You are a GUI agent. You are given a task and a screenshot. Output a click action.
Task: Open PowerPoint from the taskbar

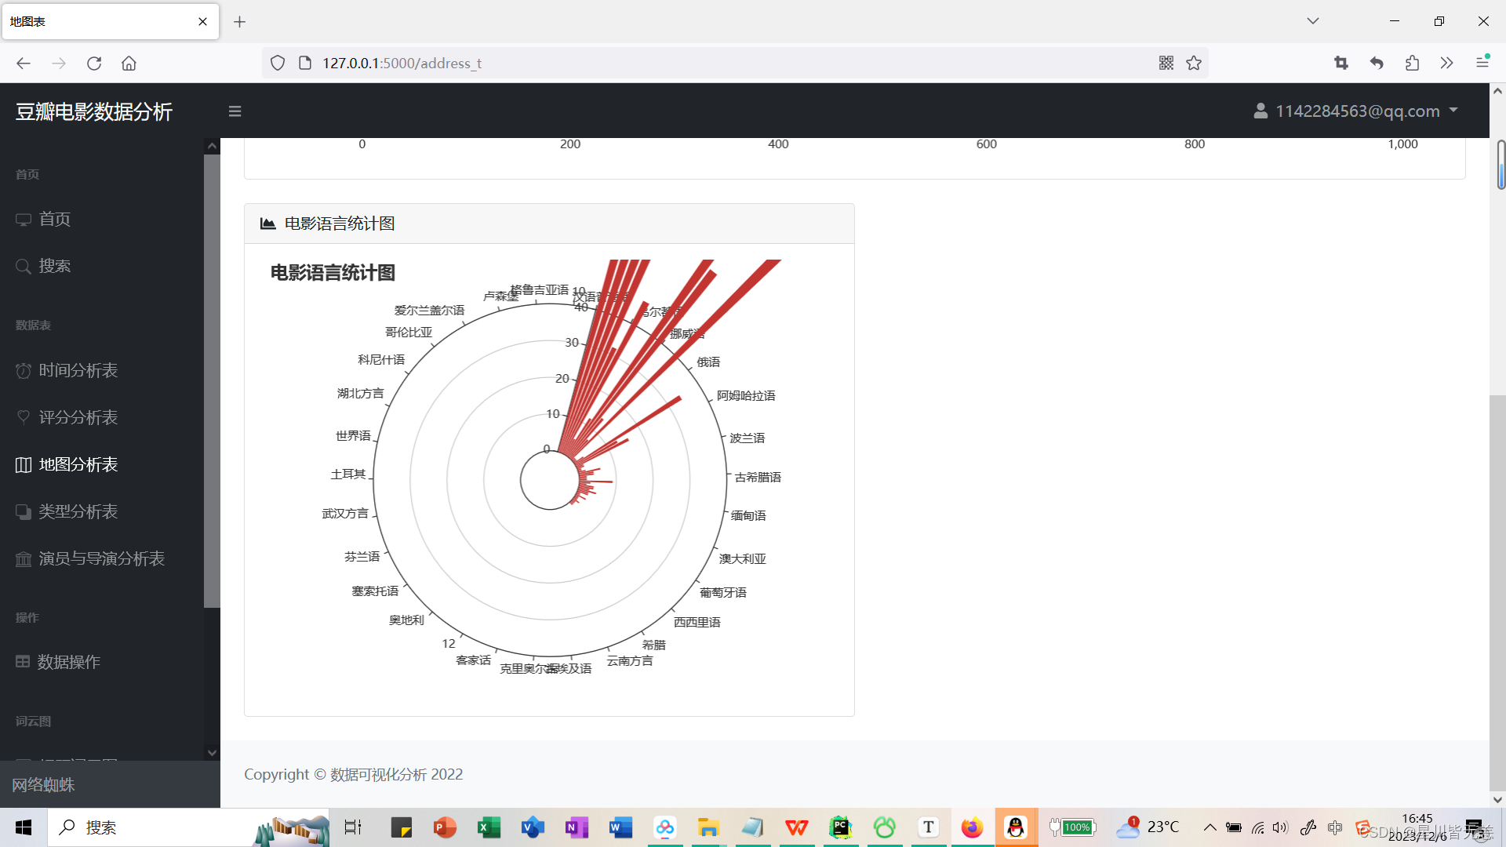click(445, 827)
